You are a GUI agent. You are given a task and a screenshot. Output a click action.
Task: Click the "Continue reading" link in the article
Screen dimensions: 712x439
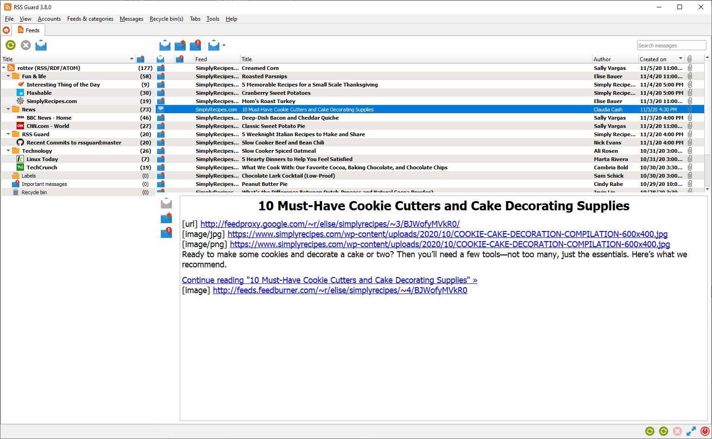(x=330, y=280)
